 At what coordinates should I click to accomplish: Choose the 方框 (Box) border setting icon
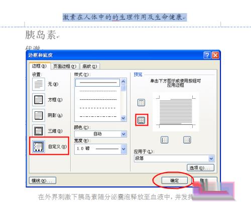tap(39, 100)
